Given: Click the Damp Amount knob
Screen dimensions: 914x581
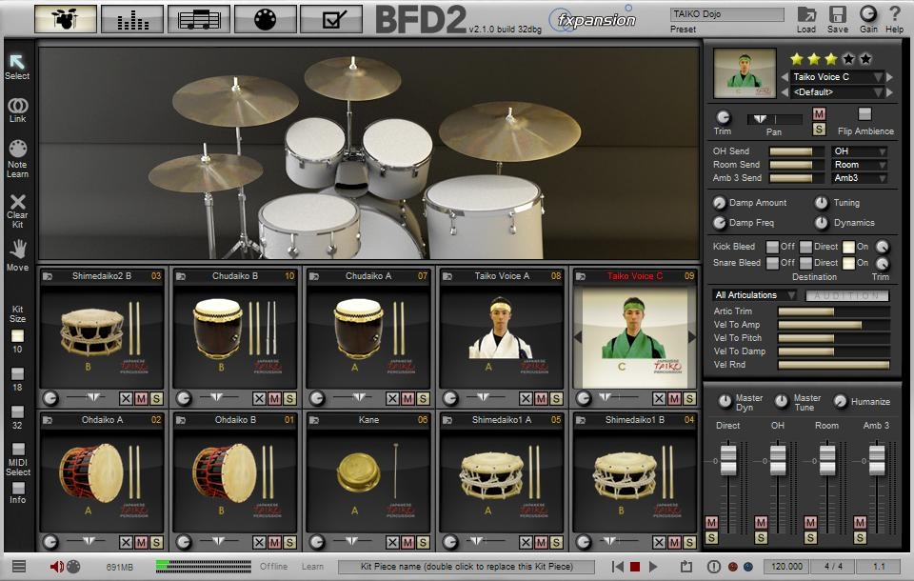Looking at the screenshot, I should [720, 203].
